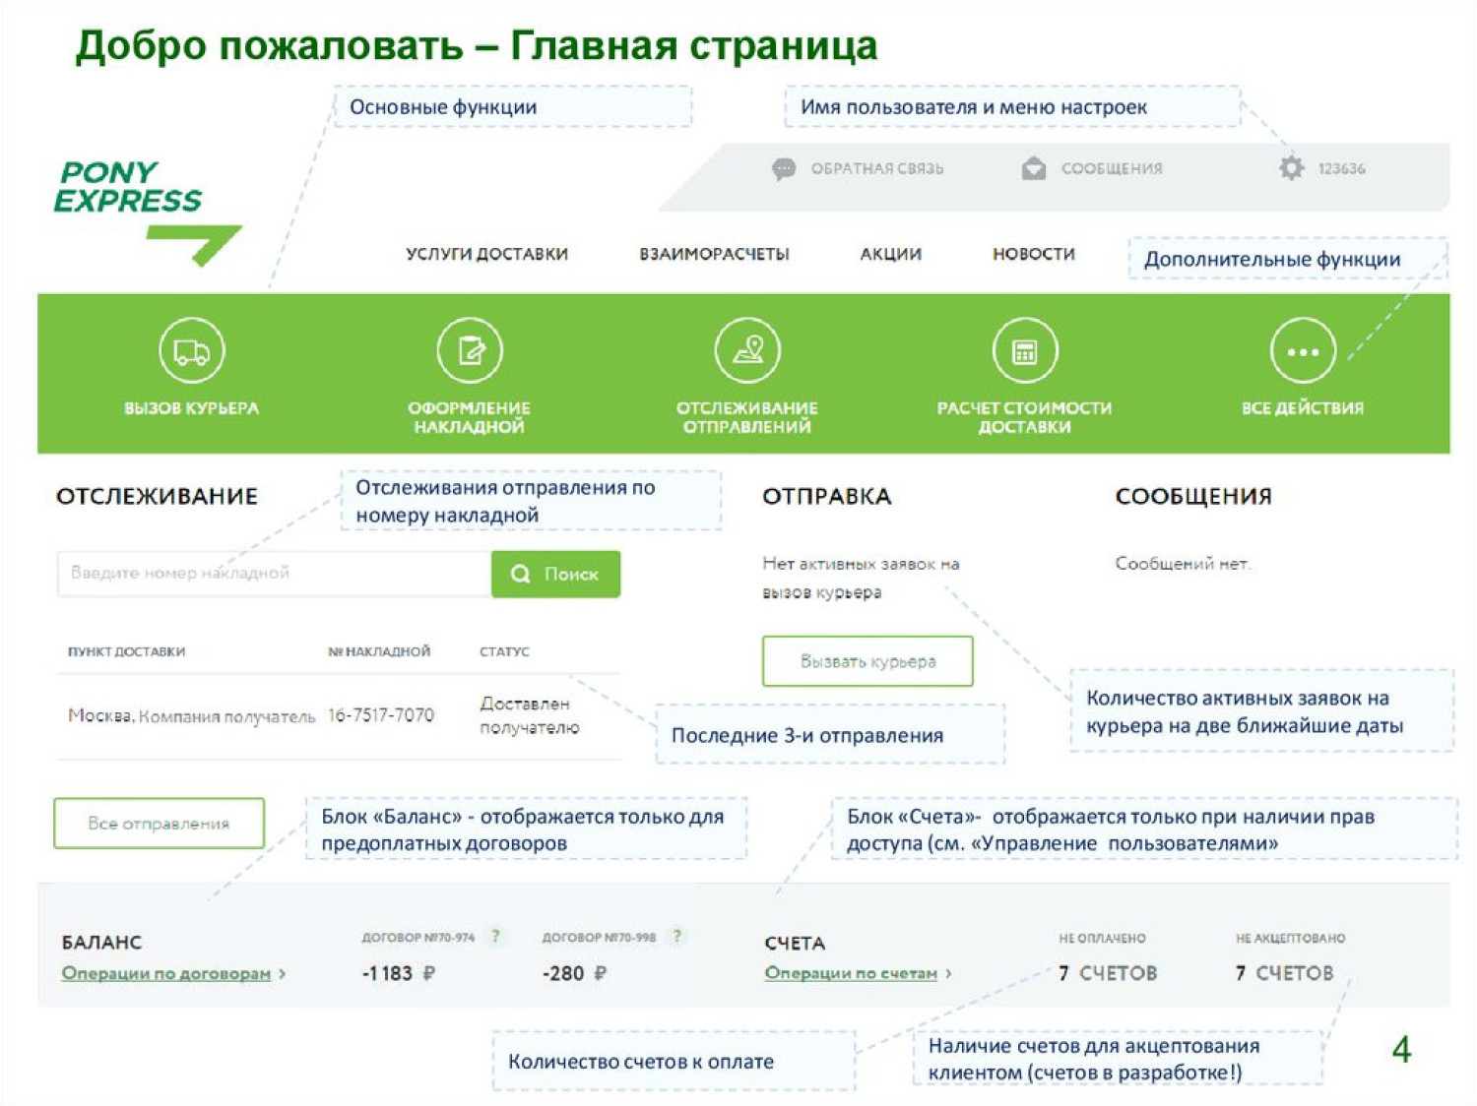Open the Операции по договорам link
This screenshot has height=1106, width=1477.
pos(166,973)
